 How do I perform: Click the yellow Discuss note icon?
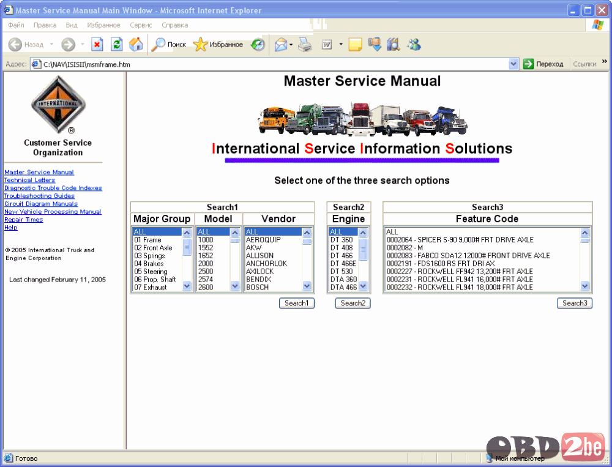(x=355, y=45)
